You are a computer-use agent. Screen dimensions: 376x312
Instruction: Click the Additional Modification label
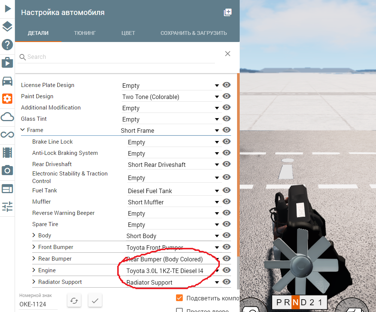[x=51, y=108]
